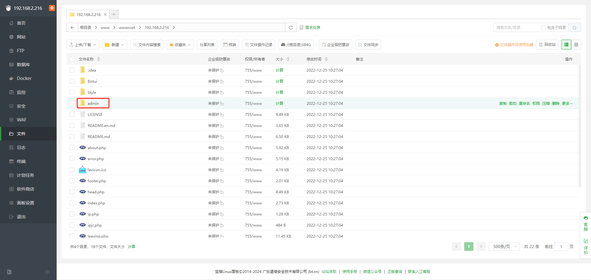Click the 文件内容搜索 content search button
Image resolution: width=591 pixels, height=280 pixels.
[147, 45]
